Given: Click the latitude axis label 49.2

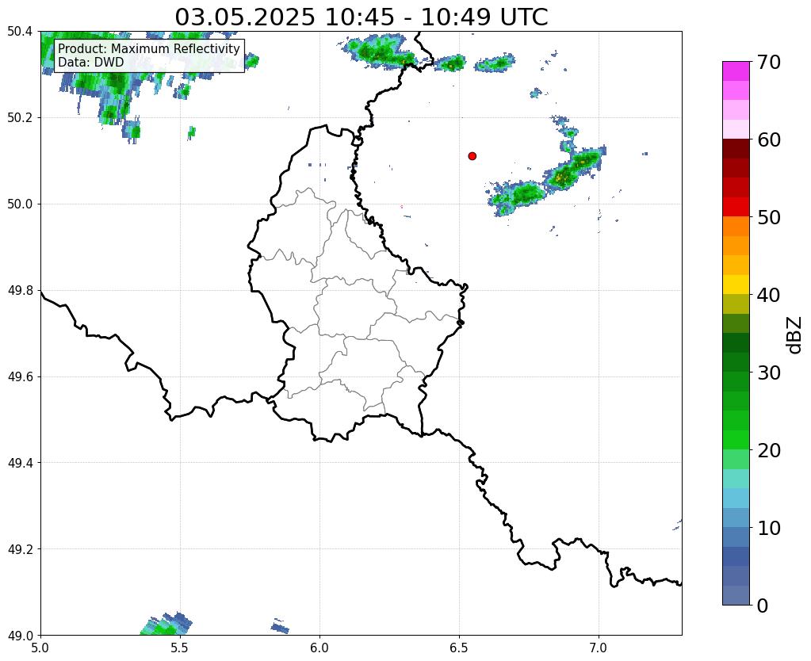Looking at the screenshot, I should [x=20, y=549].
